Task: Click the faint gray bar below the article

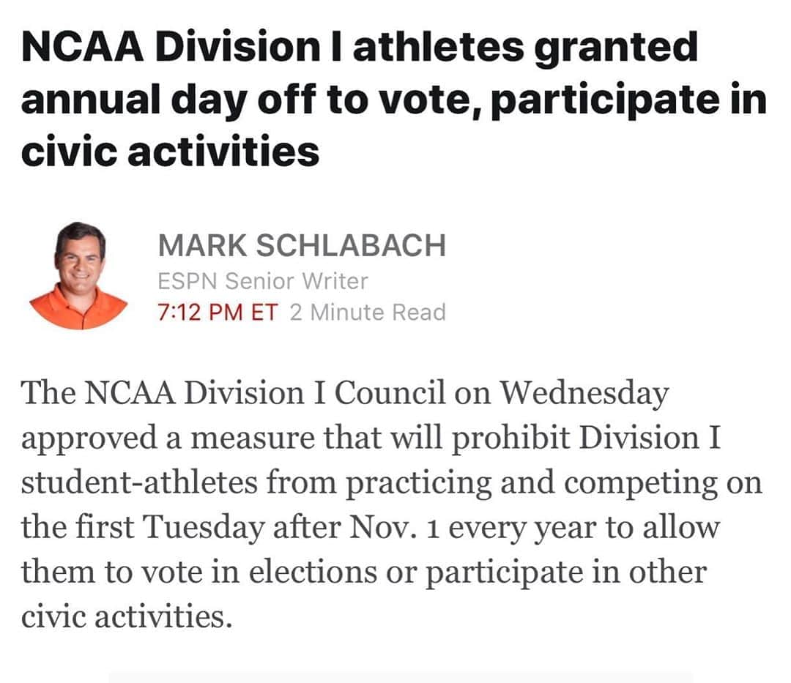Action: pos(401,677)
